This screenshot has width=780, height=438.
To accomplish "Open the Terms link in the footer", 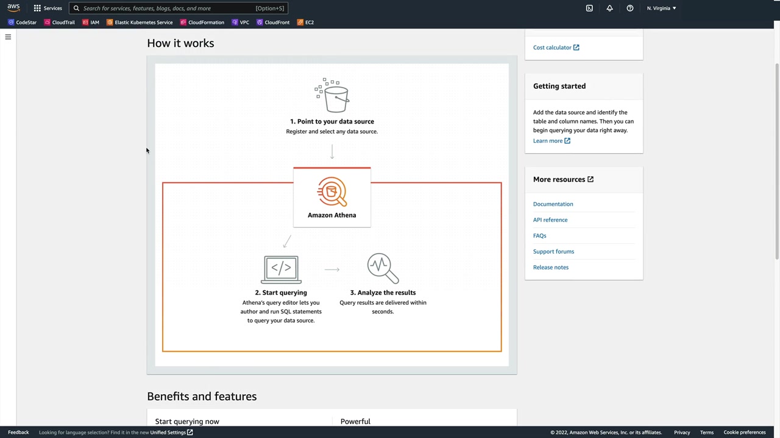I will tap(707, 433).
